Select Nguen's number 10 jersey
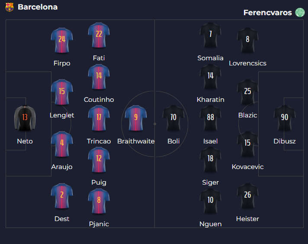Image resolution: width=308 pixels, height=244 pixels. pos(210,201)
